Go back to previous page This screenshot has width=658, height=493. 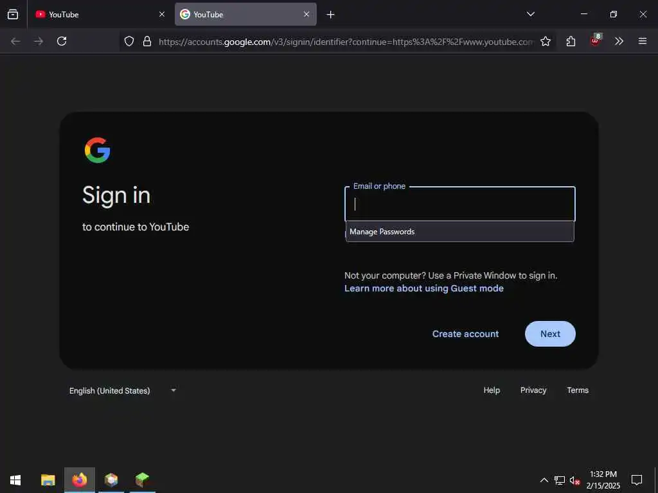click(15, 41)
